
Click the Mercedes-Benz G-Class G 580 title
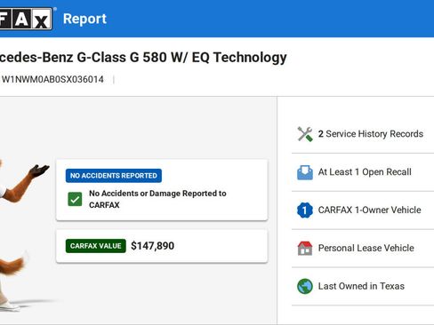tap(143, 58)
